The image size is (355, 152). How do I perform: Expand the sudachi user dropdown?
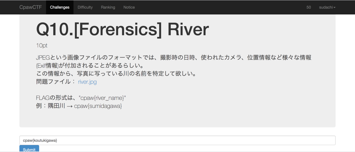(327, 7)
